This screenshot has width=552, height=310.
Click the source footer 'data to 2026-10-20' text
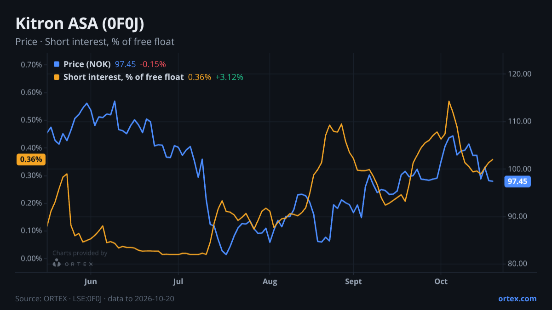[141, 299]
